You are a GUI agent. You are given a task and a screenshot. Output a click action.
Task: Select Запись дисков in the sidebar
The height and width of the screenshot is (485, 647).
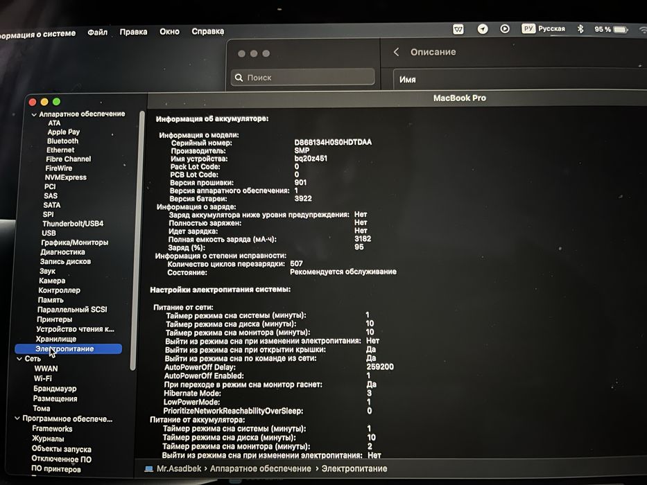pyautogui.click(x=65, y=261)
